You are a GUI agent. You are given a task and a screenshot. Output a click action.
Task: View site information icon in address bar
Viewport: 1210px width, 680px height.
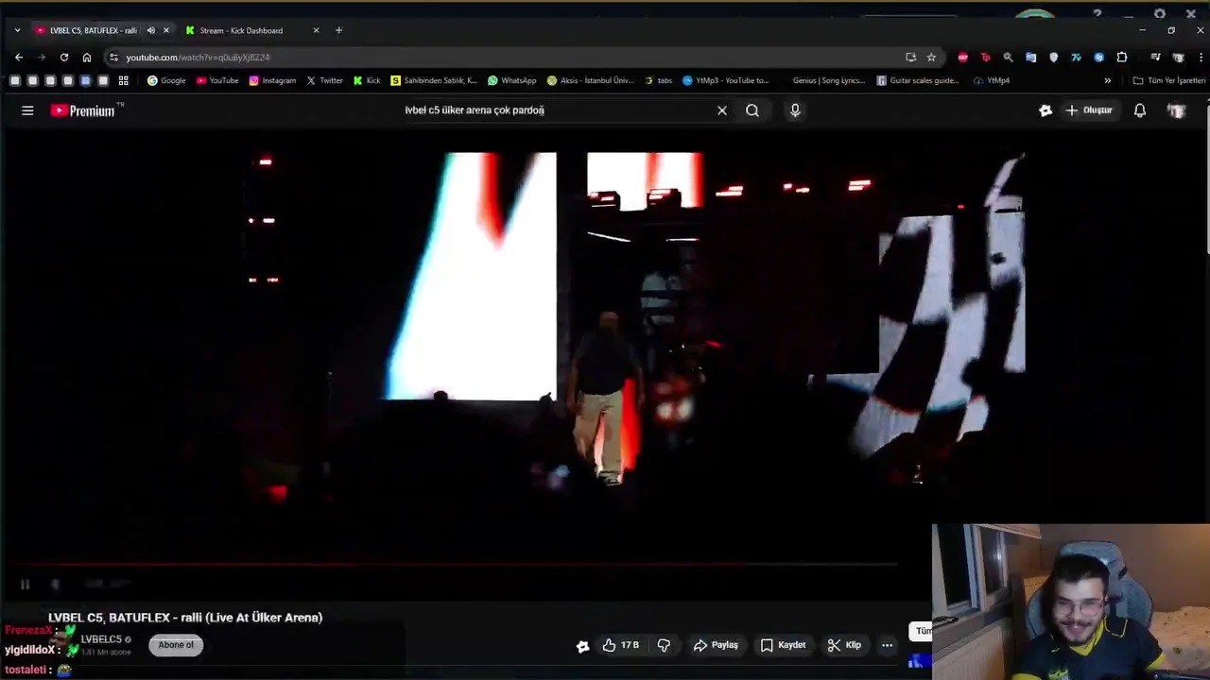click(113, 58)
